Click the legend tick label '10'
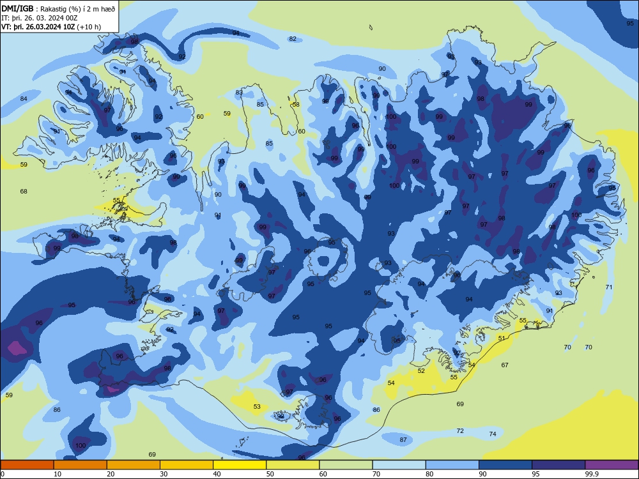Screen dimensions: 639x479 tap(58, 474)
